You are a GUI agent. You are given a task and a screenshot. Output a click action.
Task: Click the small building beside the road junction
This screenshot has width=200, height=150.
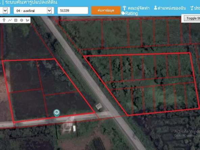pos(99,106)
